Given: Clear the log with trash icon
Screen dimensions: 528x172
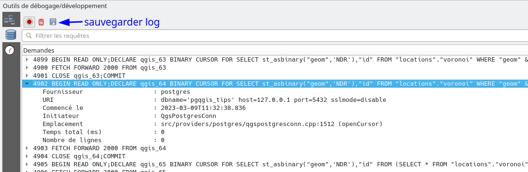Looking at the screenshot, I should (x=41, y=22).
